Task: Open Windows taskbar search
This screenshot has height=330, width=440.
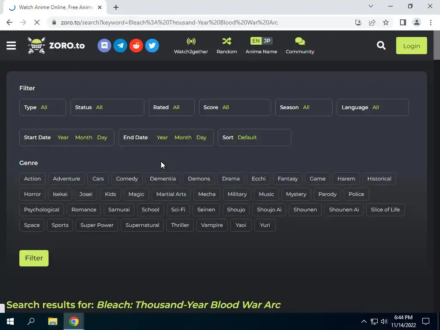Action: [x=31, y=321]
